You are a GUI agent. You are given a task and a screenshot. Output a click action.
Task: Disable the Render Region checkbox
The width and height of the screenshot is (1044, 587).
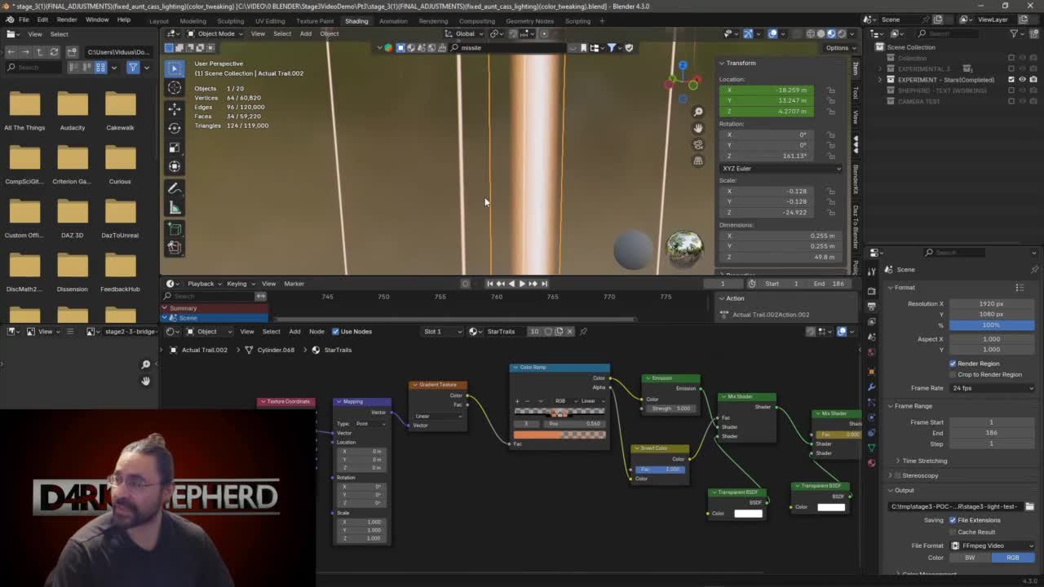[953, 364]
